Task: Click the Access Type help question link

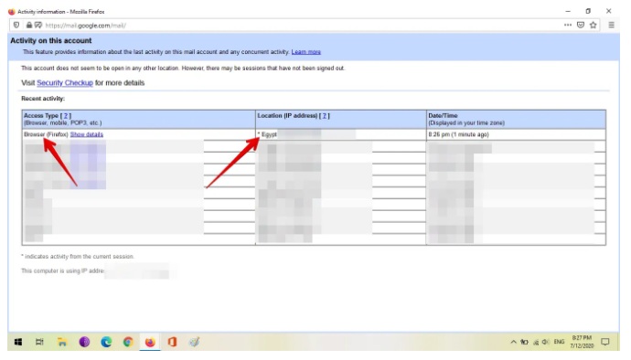Action: tap(66, 116)
